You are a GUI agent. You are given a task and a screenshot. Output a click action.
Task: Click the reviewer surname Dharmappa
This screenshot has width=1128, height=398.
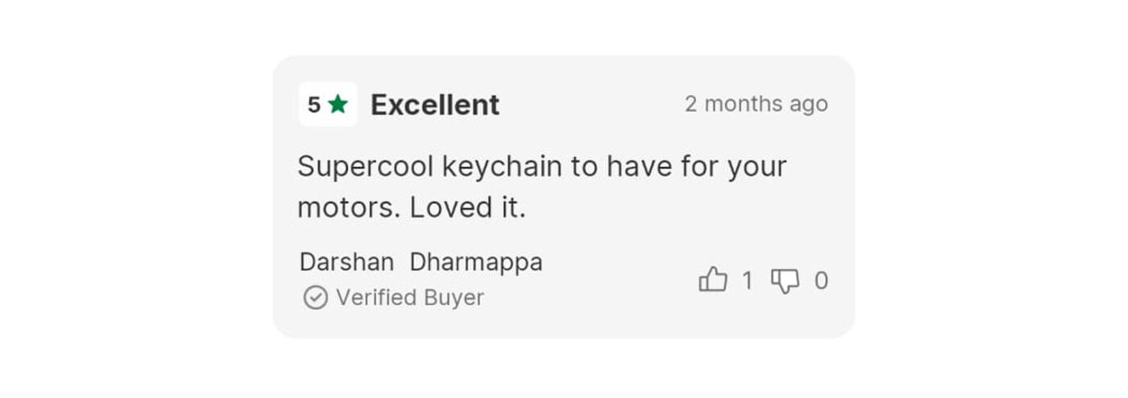475,262
